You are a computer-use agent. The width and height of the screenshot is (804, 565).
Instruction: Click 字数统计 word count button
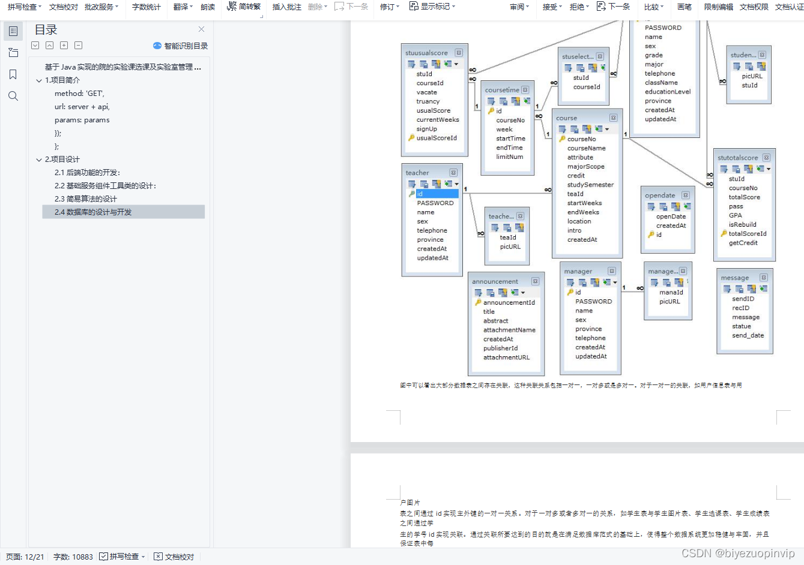tap(147, 7)
